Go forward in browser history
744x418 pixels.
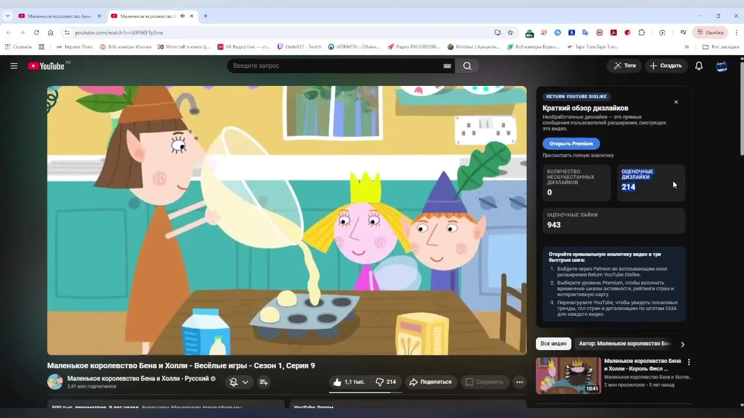coord(23,33)
